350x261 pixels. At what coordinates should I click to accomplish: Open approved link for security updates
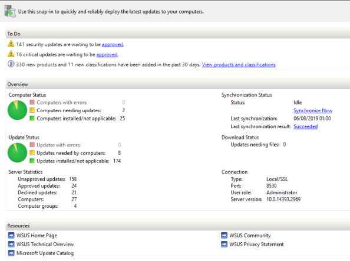[113, 44]
